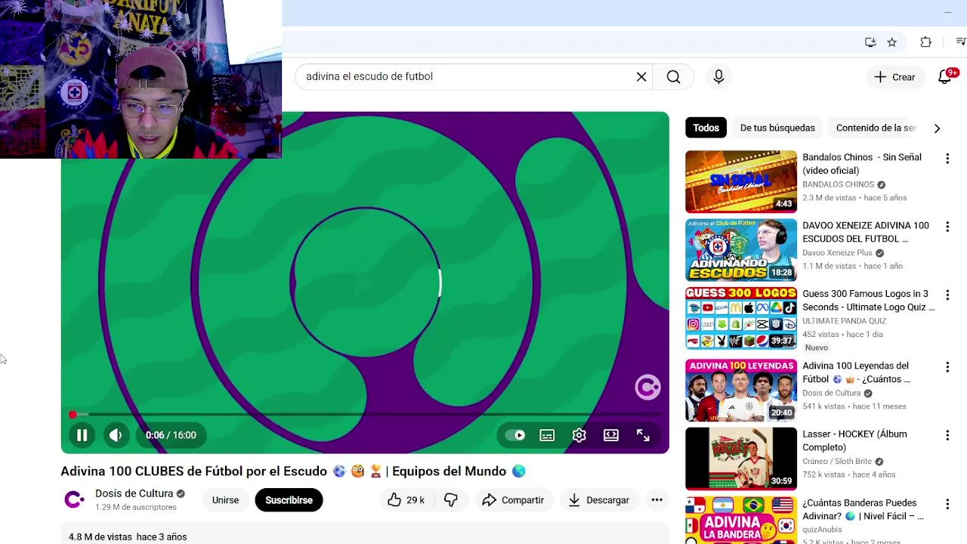Image resolution: width=967 pixels, height=544 pixels.
Task: Open the video's more actions menu
Action: click(x=657, y=500)
